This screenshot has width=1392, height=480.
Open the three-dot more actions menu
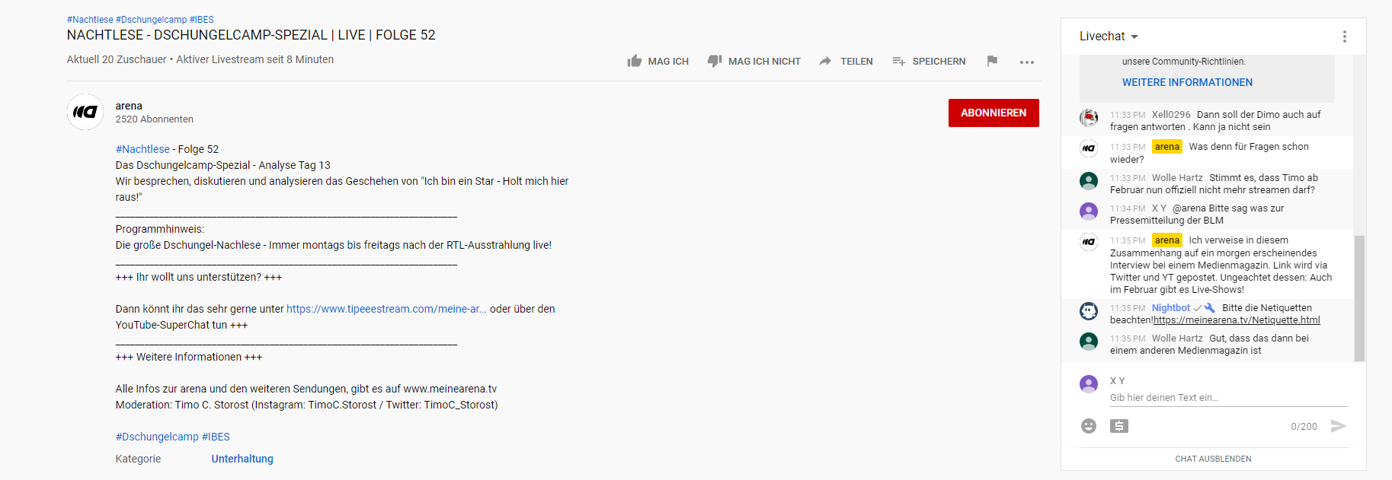pos(1027,62)
